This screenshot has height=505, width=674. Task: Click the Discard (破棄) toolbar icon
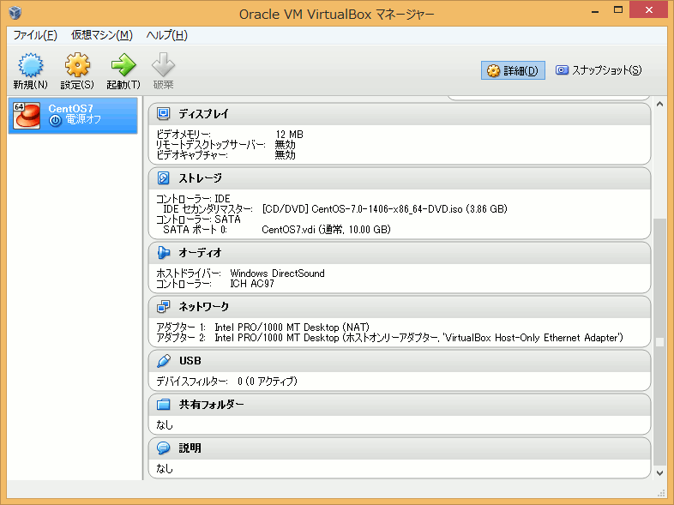tap(163, 66)
